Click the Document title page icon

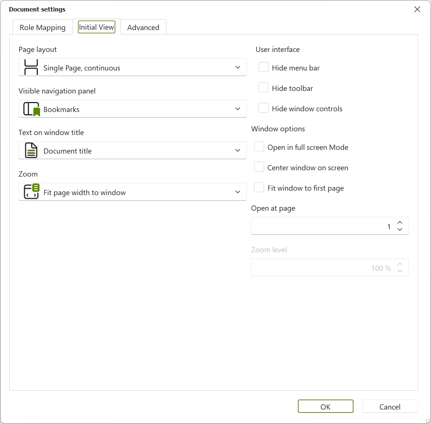pyautogui.click(x=31, y=150)
